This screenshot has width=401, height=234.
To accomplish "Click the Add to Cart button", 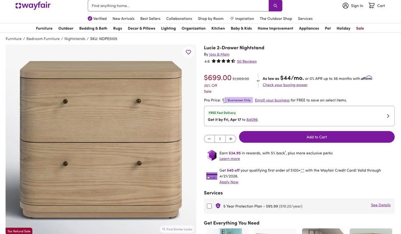I will tap(317, 137).
